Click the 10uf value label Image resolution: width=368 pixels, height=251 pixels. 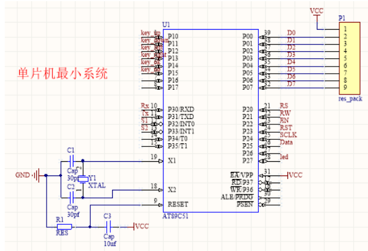110,244
